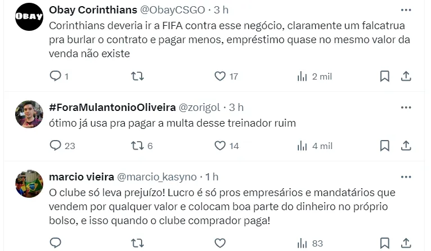Open more options for @zorigol's tweet
Screen dimensions: 431x251
pos(406,108)
